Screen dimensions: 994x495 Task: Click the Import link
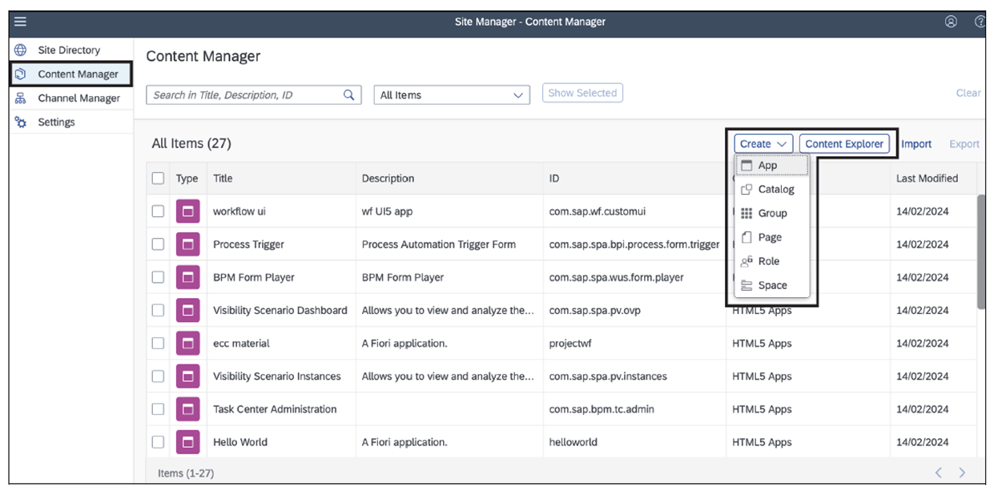[916, 143]
